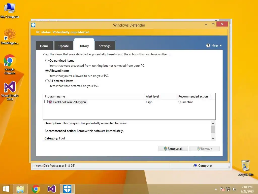
Task: Click the Windows Defender title bar shield icon
Action: 33,25
